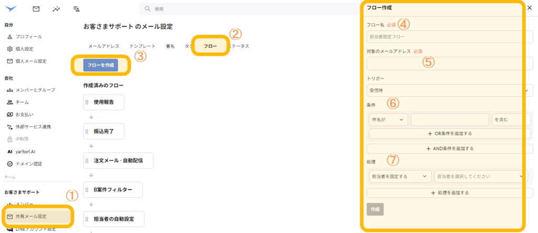The image size is (538, 233).
Task: Open ドメイン認証 in sidebar
Action: [29, 164]
